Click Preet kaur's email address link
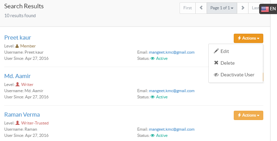The height and width of the screenshot is (141, 277). pyautogui.click(x=172, y=52)
